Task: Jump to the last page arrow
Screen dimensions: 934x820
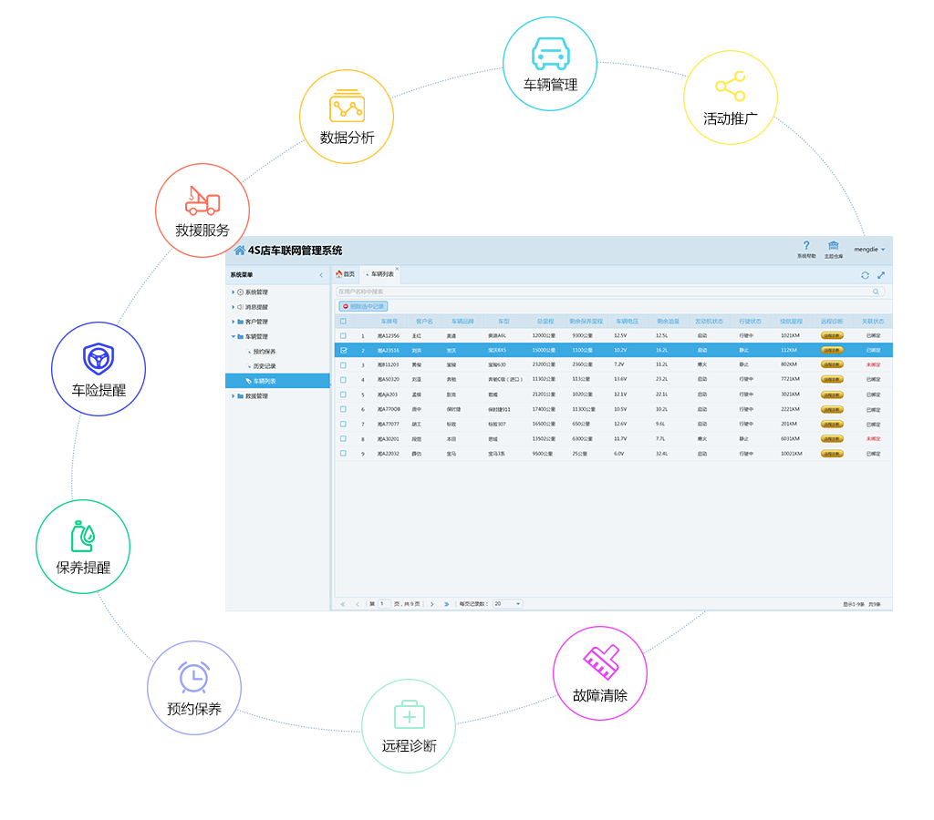Action: point(446,604)
